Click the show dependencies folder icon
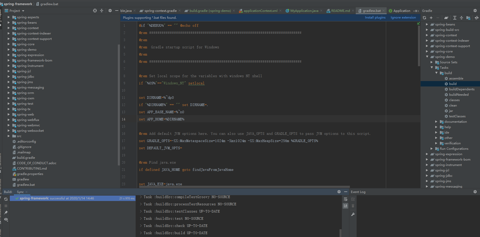Viewport: 480px width, 237px height. (468, 18)
